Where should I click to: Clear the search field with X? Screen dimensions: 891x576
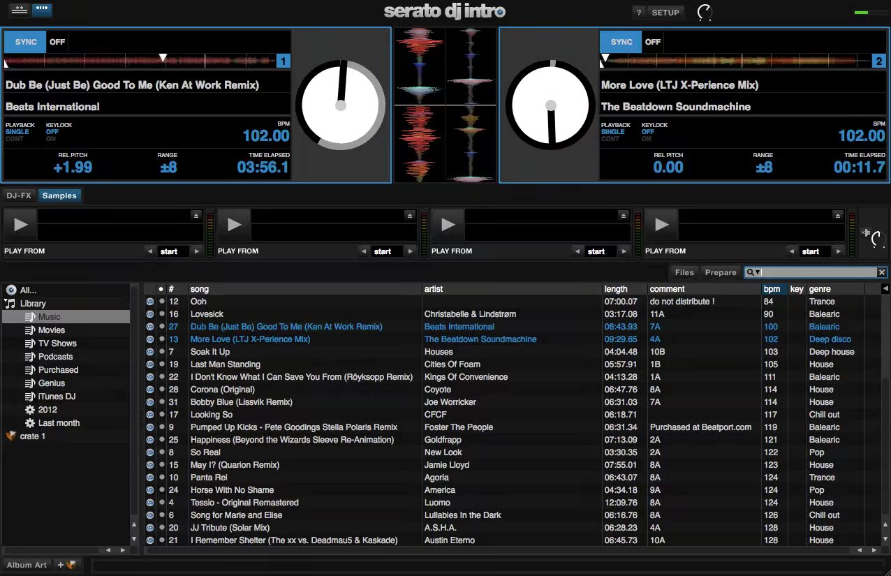[882, 272]
